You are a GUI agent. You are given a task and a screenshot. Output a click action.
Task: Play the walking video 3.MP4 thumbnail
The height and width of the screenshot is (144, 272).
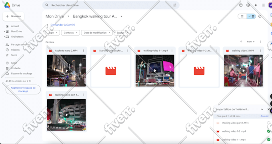[243, 71]
